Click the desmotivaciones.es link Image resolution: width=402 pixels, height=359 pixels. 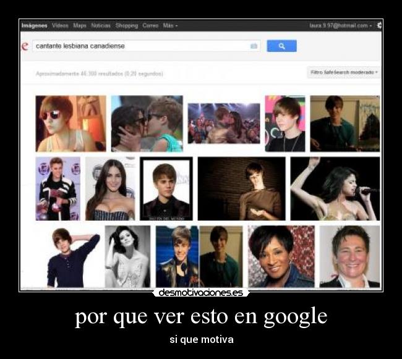pyautogui.click(x=201, y=292)
